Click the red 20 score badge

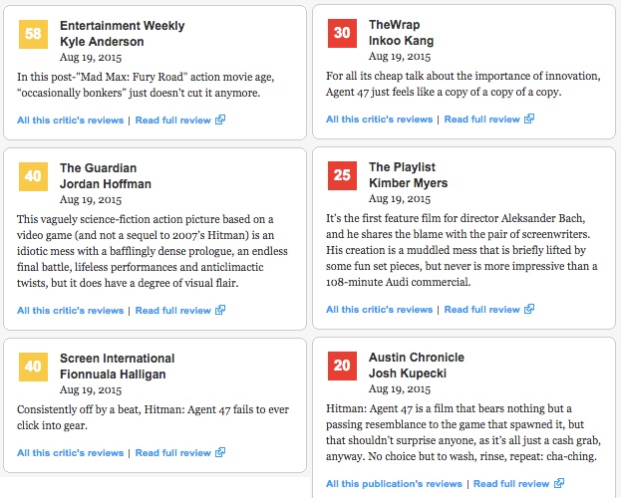point(342,367)
